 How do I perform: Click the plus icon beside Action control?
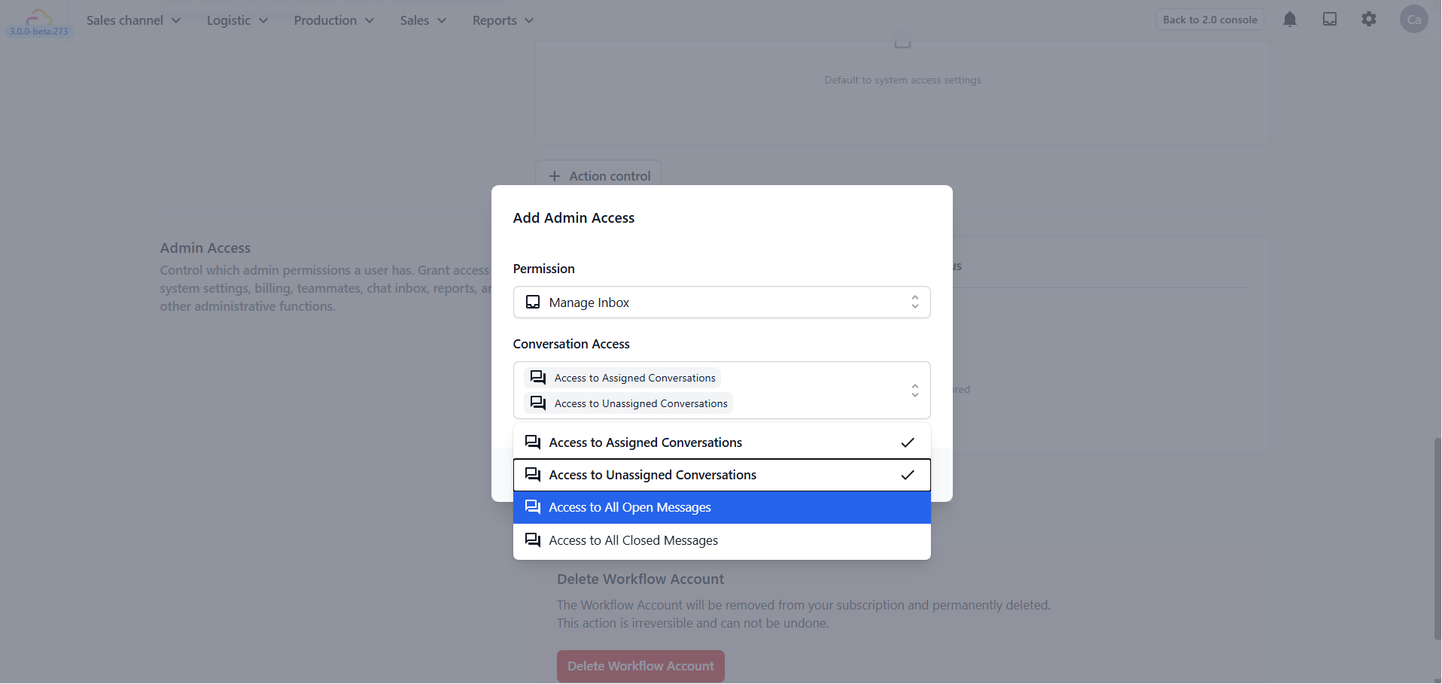(555, 176)
